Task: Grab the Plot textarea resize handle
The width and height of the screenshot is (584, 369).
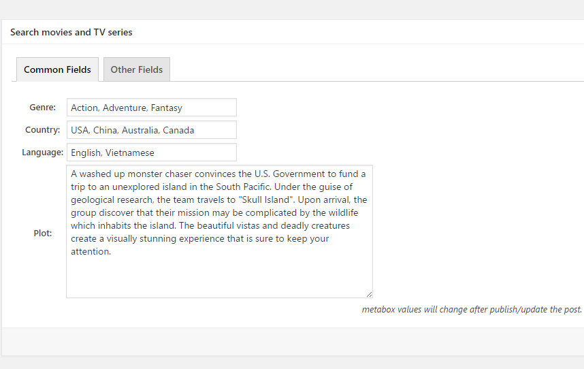Action: pos(369,294)
